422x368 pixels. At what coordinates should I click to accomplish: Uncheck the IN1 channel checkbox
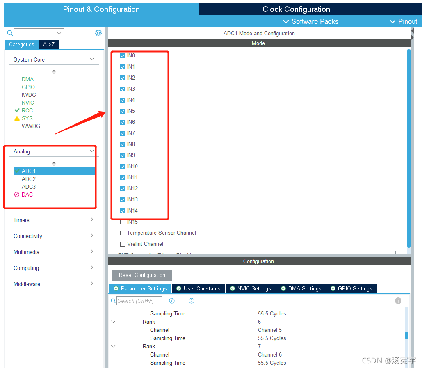coord(123,67)
